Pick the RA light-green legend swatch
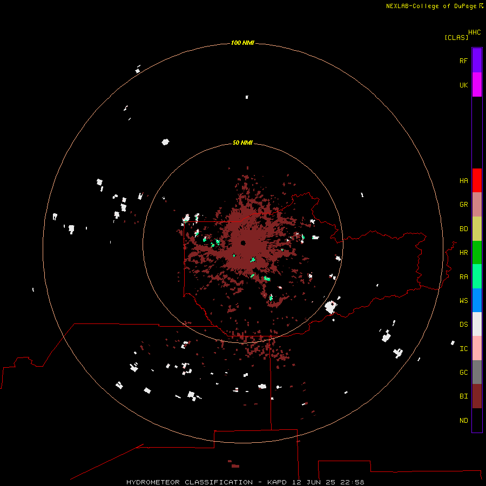 tap(477, 276)
